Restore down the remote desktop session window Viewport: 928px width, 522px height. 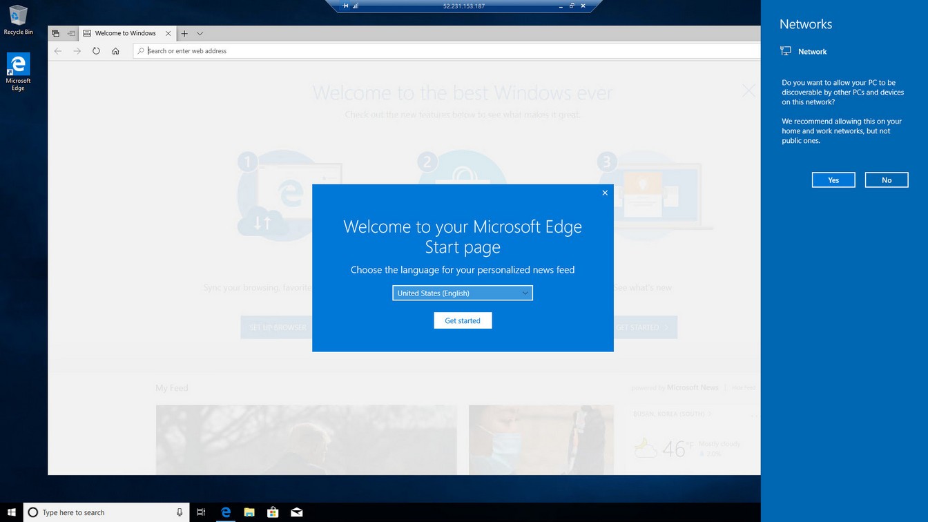[x=572, y=6]
